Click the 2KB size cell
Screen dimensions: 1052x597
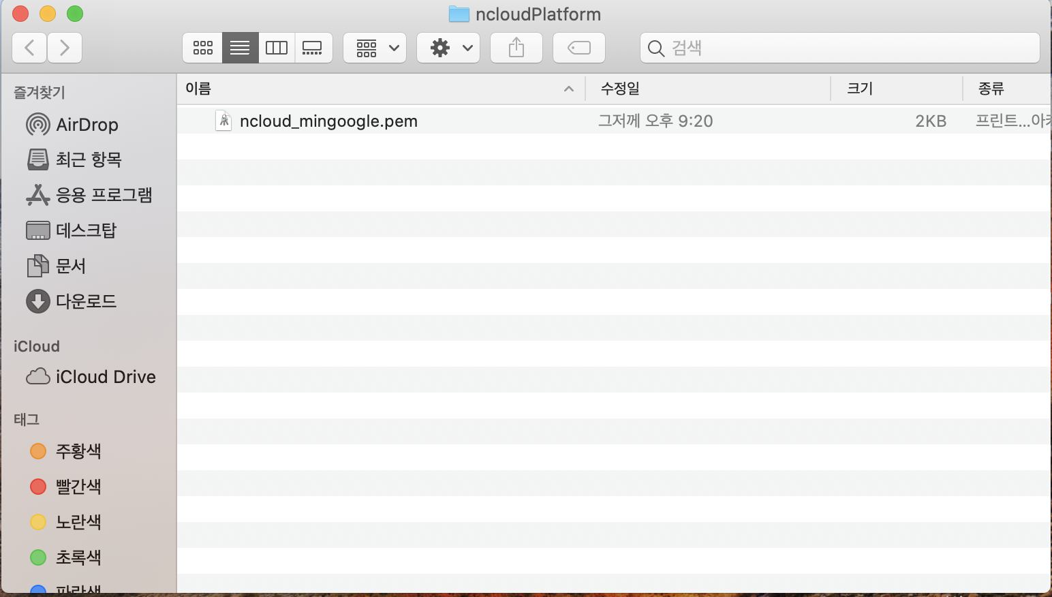(x=931, y=121)
